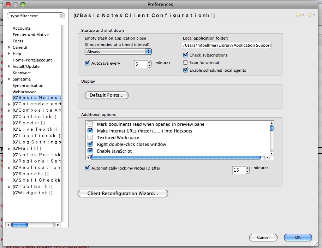
Task: Toggle Automatically lock my Notes ID
Action: tap(87, 168)
